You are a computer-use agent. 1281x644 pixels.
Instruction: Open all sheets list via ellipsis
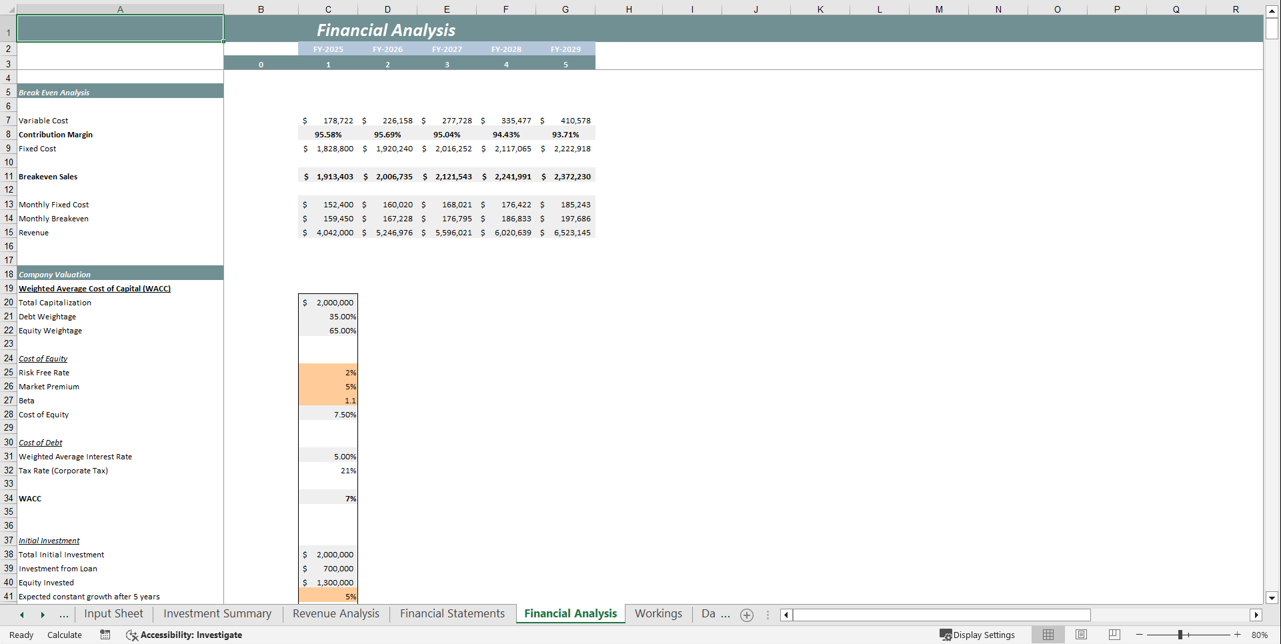(x=63, y=615)
